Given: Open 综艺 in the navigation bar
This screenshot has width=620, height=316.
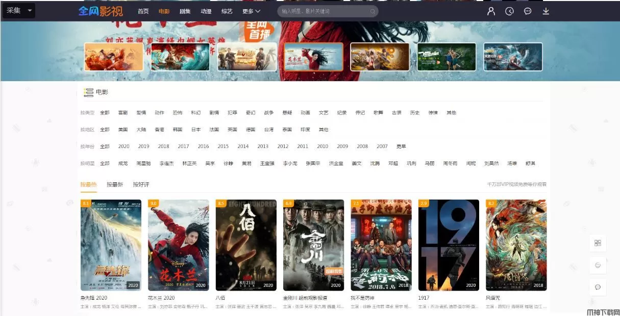Looking at the screenshot, I should coord(227,11).
